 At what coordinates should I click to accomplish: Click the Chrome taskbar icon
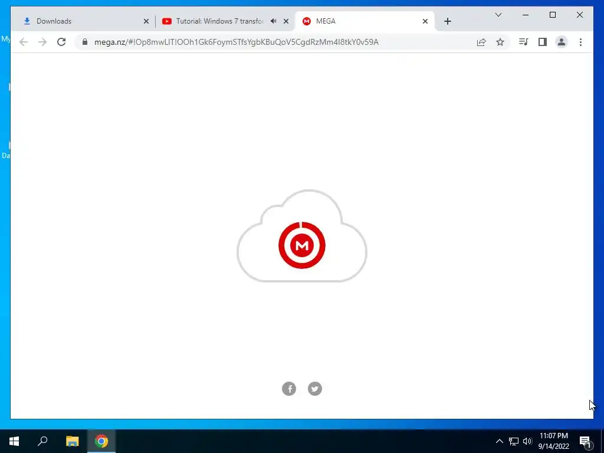point(101,441)
